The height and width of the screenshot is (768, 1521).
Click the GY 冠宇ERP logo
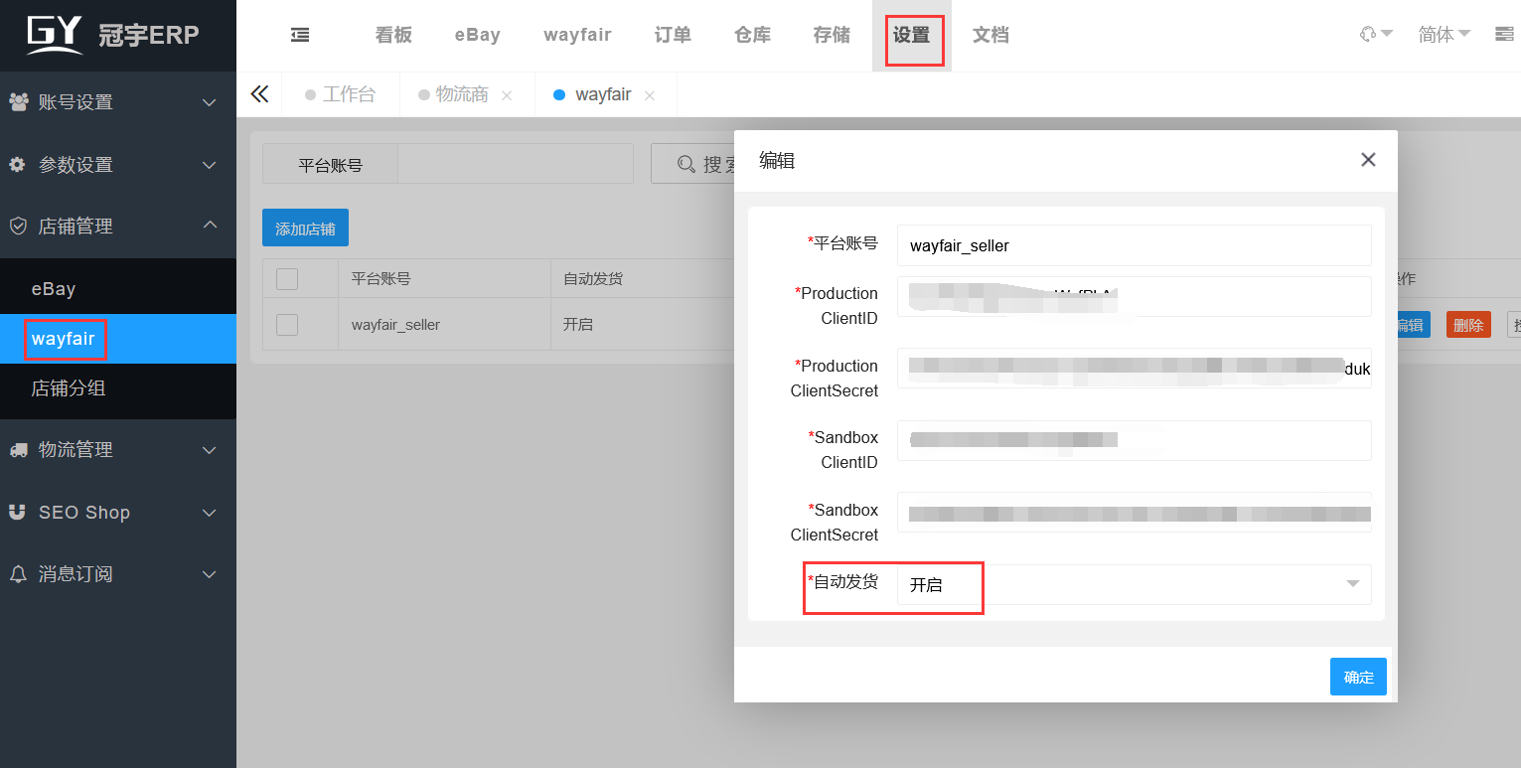coord(113,35)
